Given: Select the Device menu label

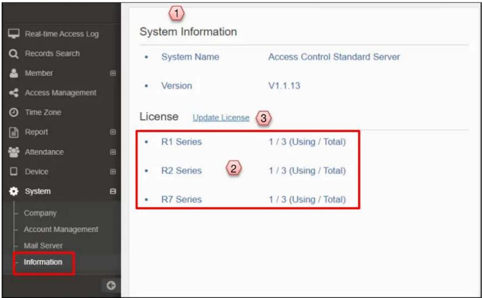Looking at the screenshot, I should pos(37,172).
